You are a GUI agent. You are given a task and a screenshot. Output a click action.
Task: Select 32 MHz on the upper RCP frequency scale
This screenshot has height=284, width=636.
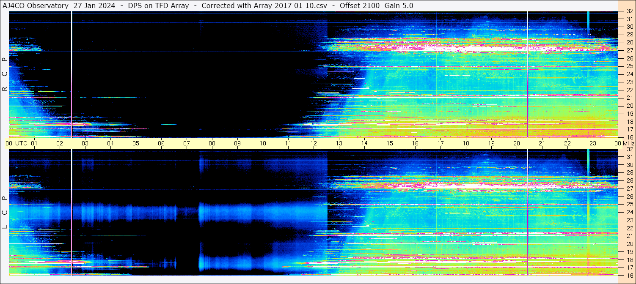pyautogui.click(x=629, y=12)
